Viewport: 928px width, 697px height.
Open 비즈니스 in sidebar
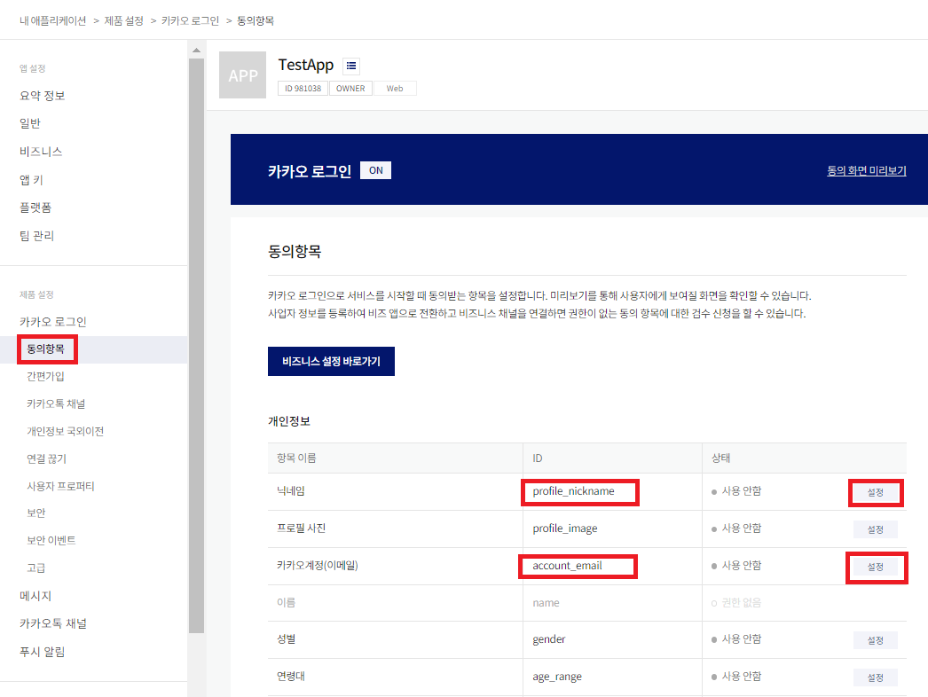(x=41, y=152)
